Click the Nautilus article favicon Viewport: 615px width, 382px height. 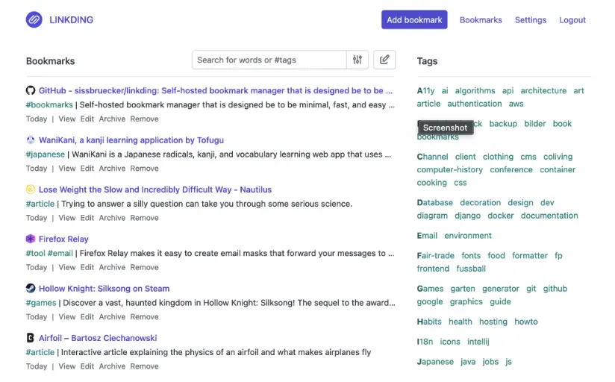(31, 190)
